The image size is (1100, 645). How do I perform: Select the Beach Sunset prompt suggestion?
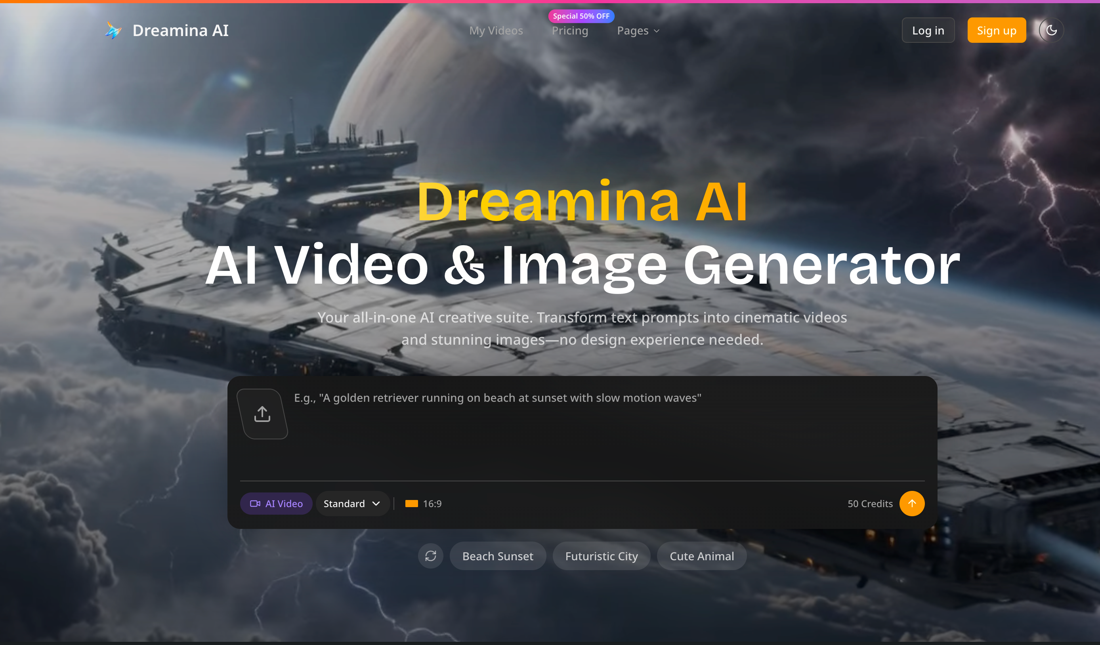[498, 555]
